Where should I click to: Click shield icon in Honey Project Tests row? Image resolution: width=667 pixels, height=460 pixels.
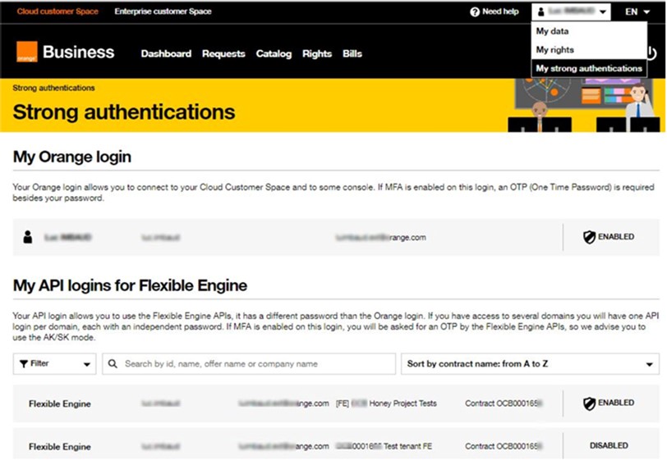[x=589, y=403]
